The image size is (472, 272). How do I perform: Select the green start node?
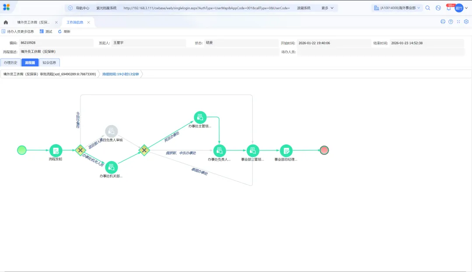pyautogui.click(x=22, y=150)
